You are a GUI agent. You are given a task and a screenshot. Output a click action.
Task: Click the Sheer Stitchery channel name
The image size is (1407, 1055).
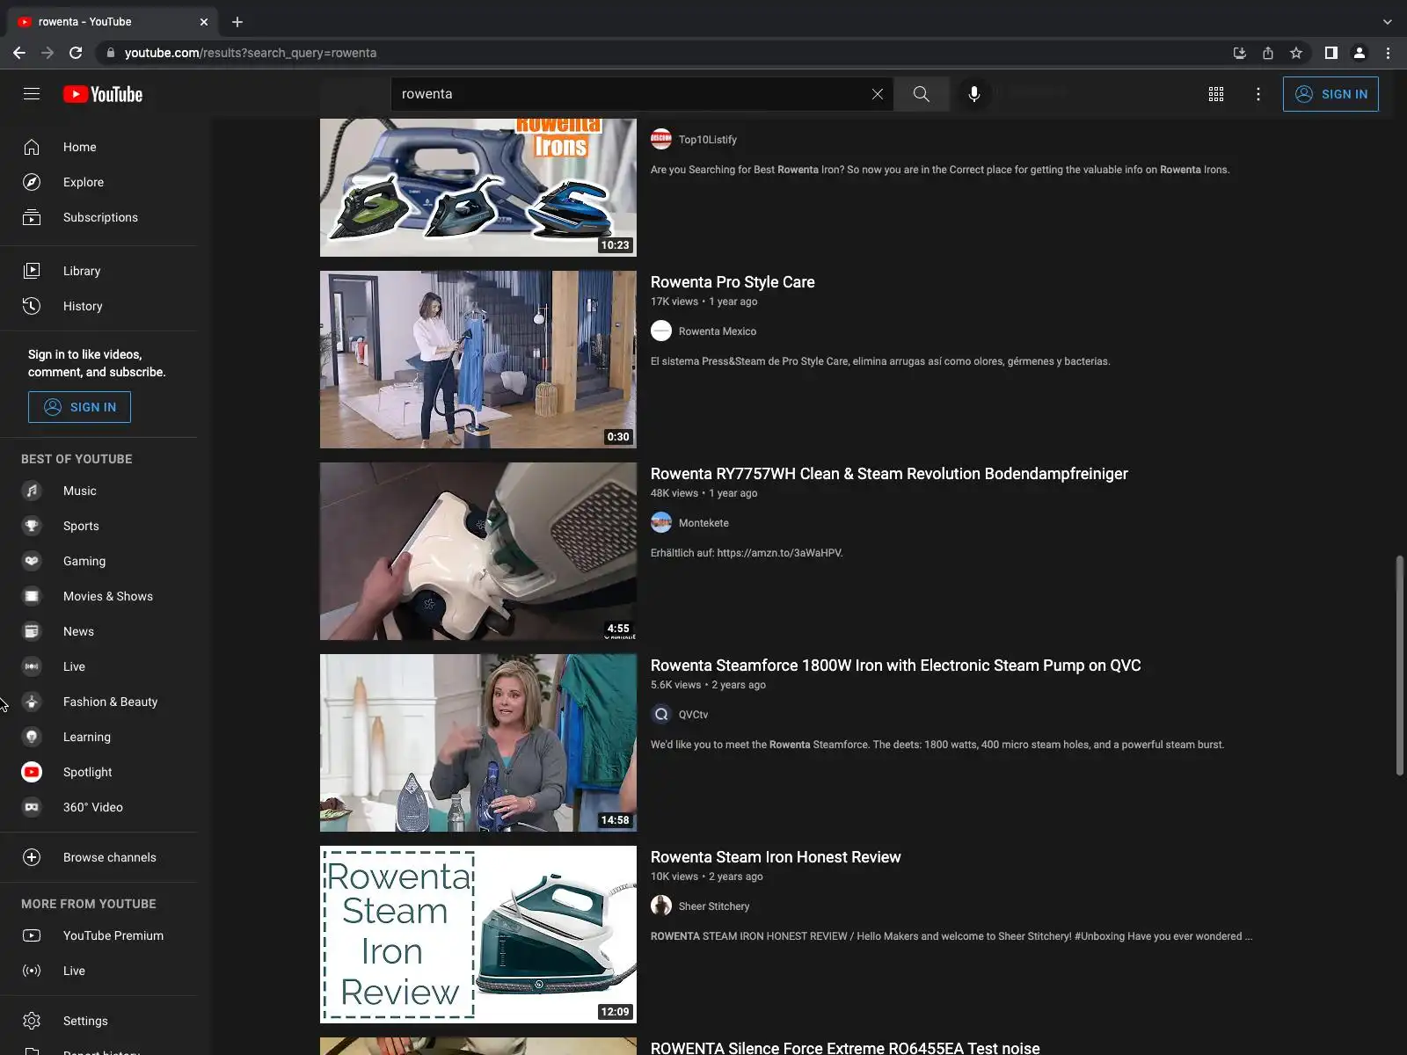[x=714, y=906]
